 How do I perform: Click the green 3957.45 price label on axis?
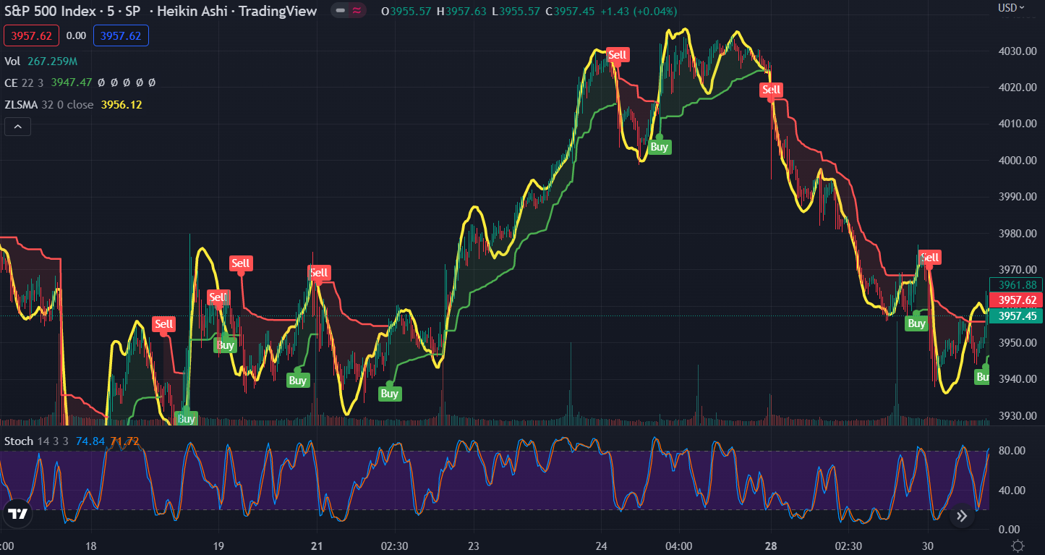coord(1017,316)
